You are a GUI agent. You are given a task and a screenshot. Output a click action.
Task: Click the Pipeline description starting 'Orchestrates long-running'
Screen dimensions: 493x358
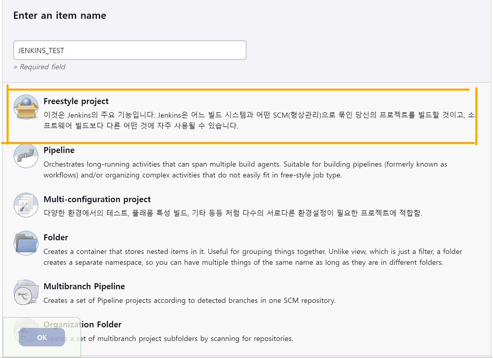point(245,169)
